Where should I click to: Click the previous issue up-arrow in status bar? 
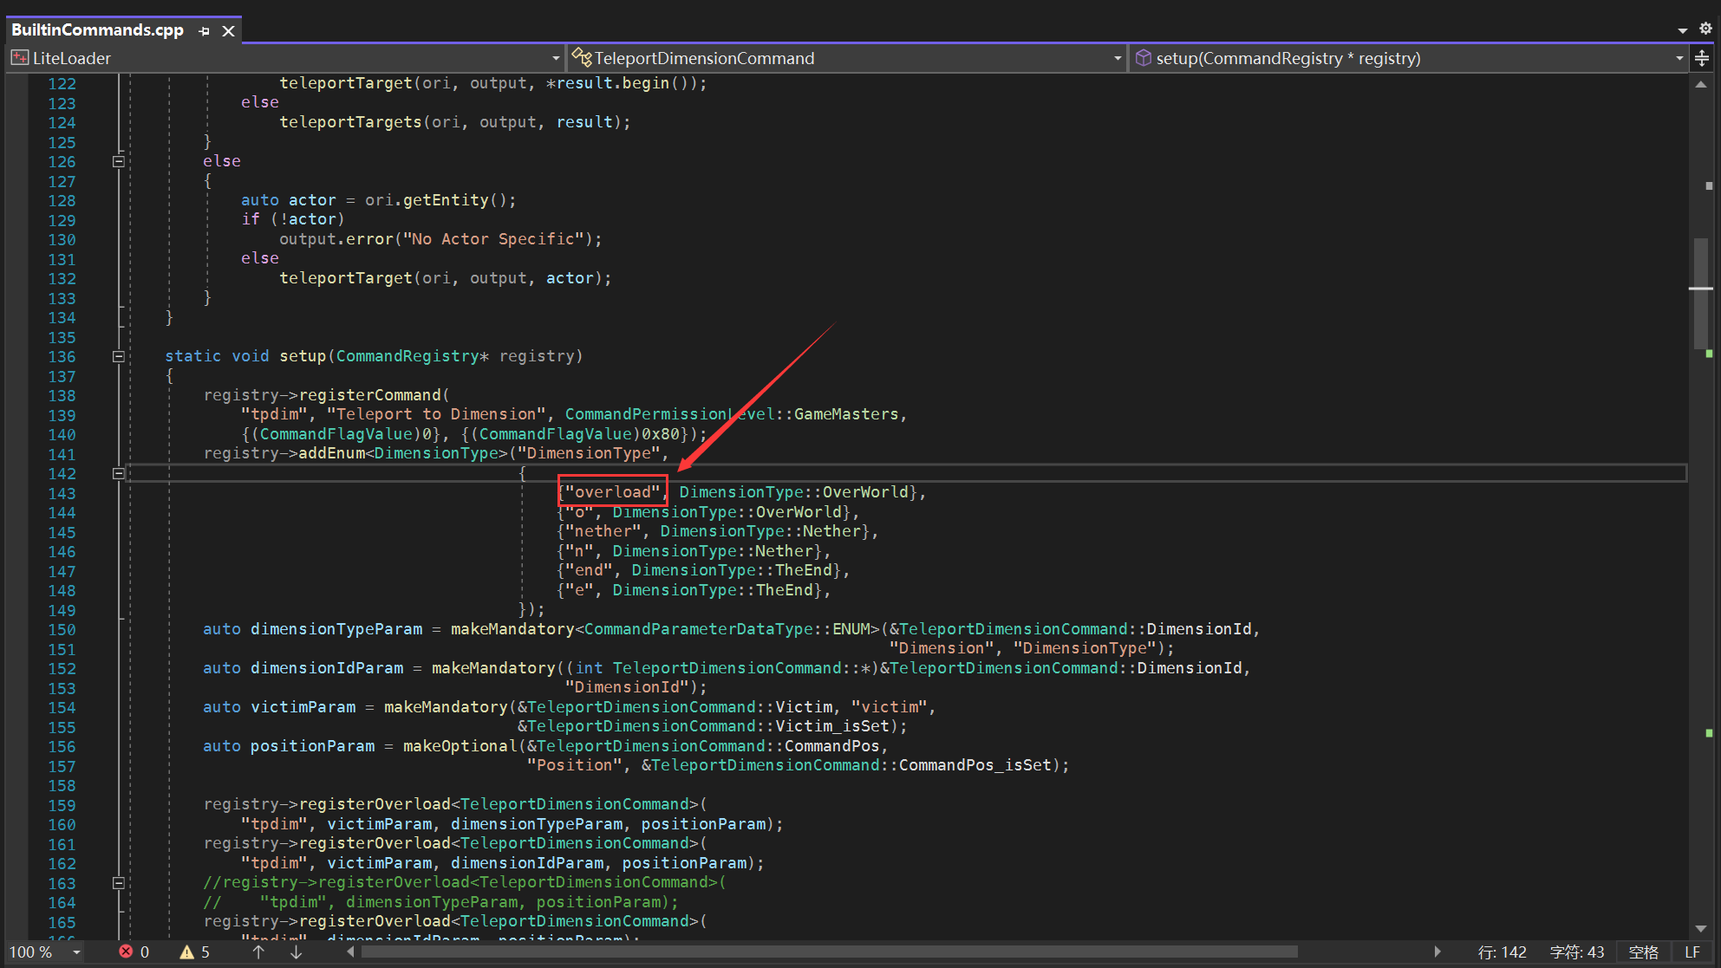click(257, 952)
